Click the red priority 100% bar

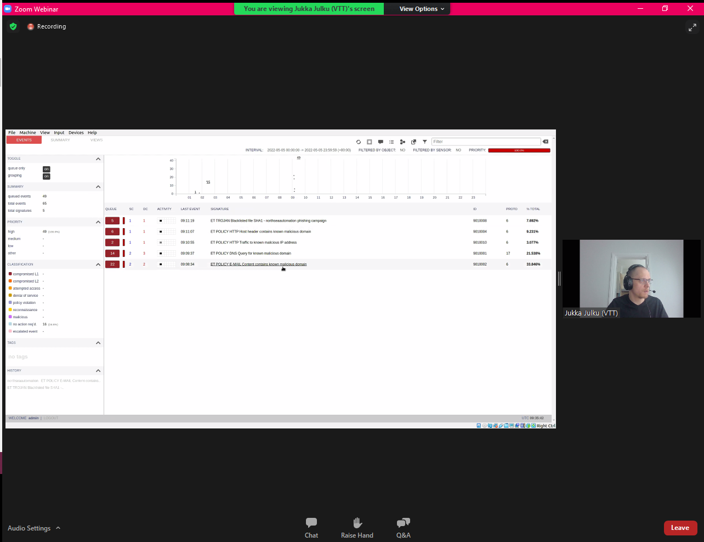pos(519,150)
